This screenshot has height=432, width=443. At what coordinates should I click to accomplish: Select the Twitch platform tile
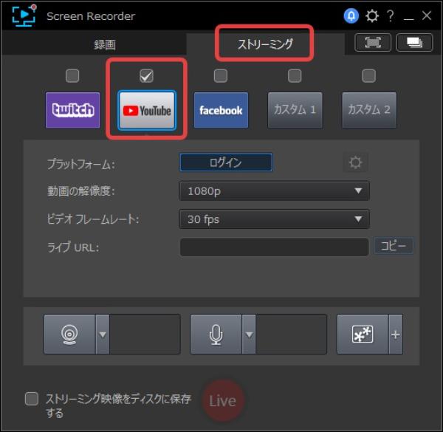pos(72,110)
